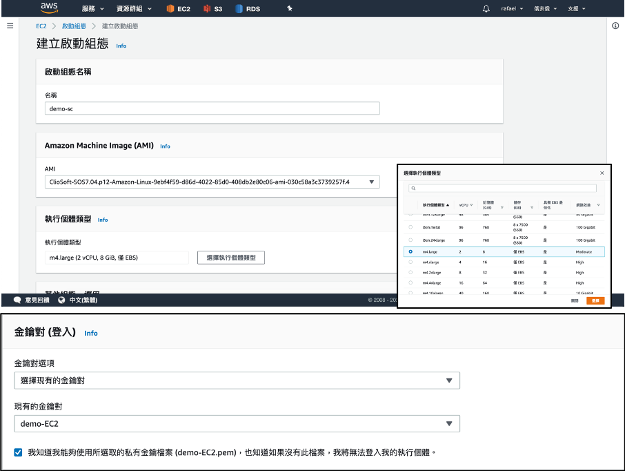Toggle the private key acknowledgement checkbox
The height and width of the screenshot is (471, 625).
(19, 452)
